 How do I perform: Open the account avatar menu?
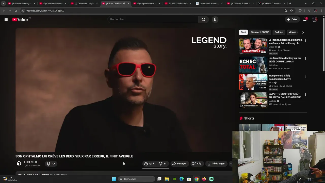[x=315, y=20]
